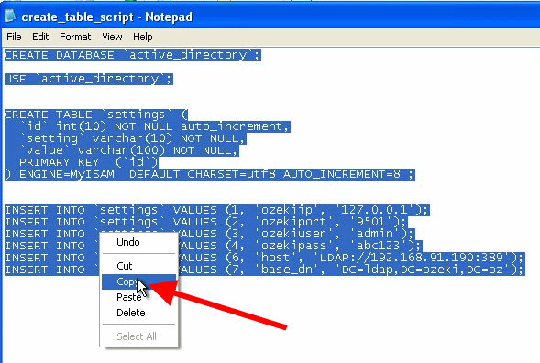Click the Notepad document icon in title bar
540x363 pixels.
10,16
